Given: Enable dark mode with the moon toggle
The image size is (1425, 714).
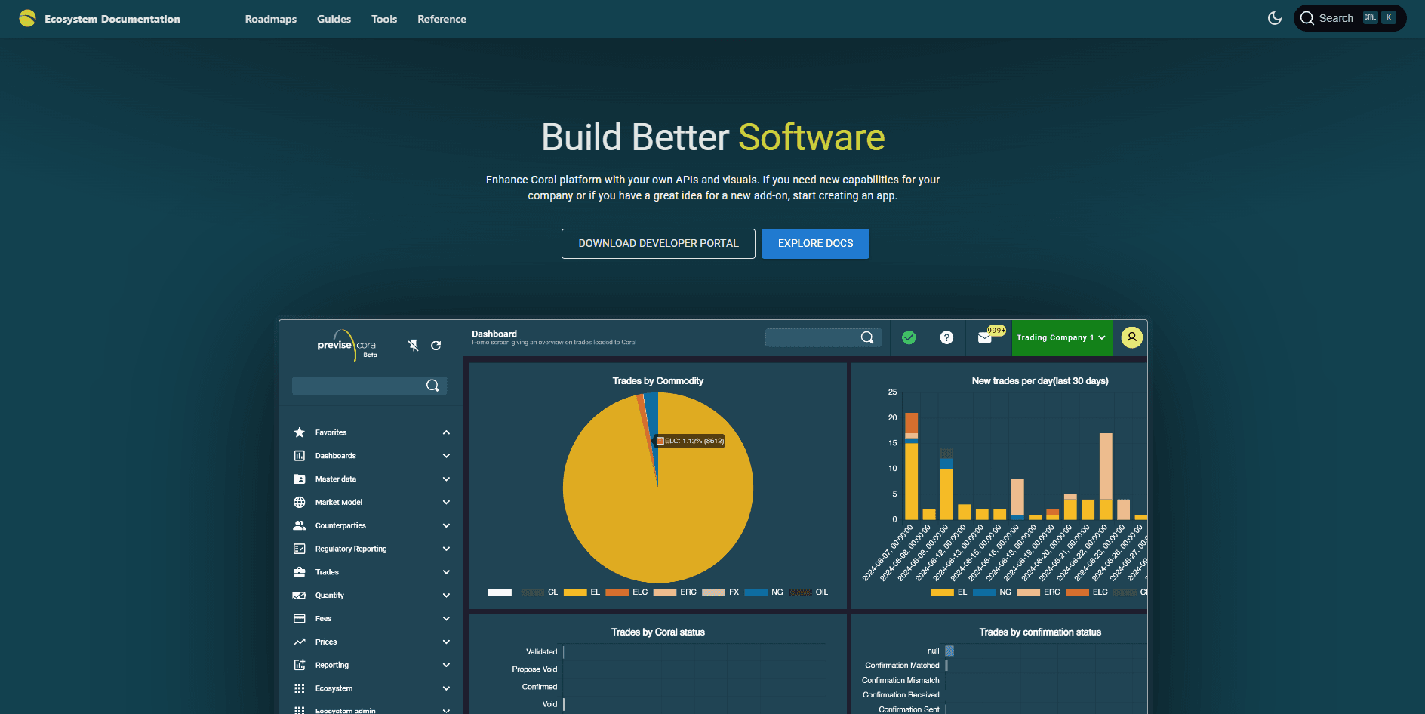Looking at the screenshot, I should (x=1274, y=17).
